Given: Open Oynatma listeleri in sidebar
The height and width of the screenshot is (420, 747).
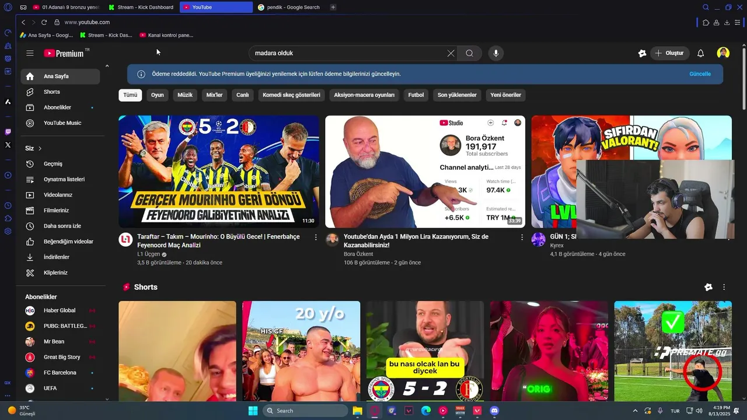Looking at the screenshot, I should (x=60, y=180).
